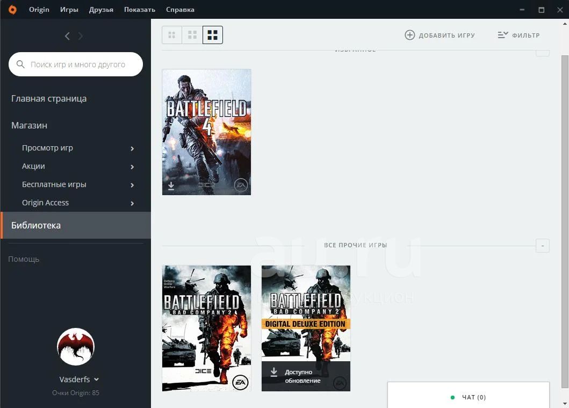Click the Очки Origin: 85 text
The width and height of the screenshot is (569, 408).
(x=75, y=393)
